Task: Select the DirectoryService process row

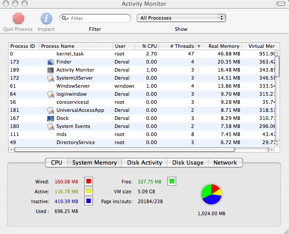Action: 141,143
